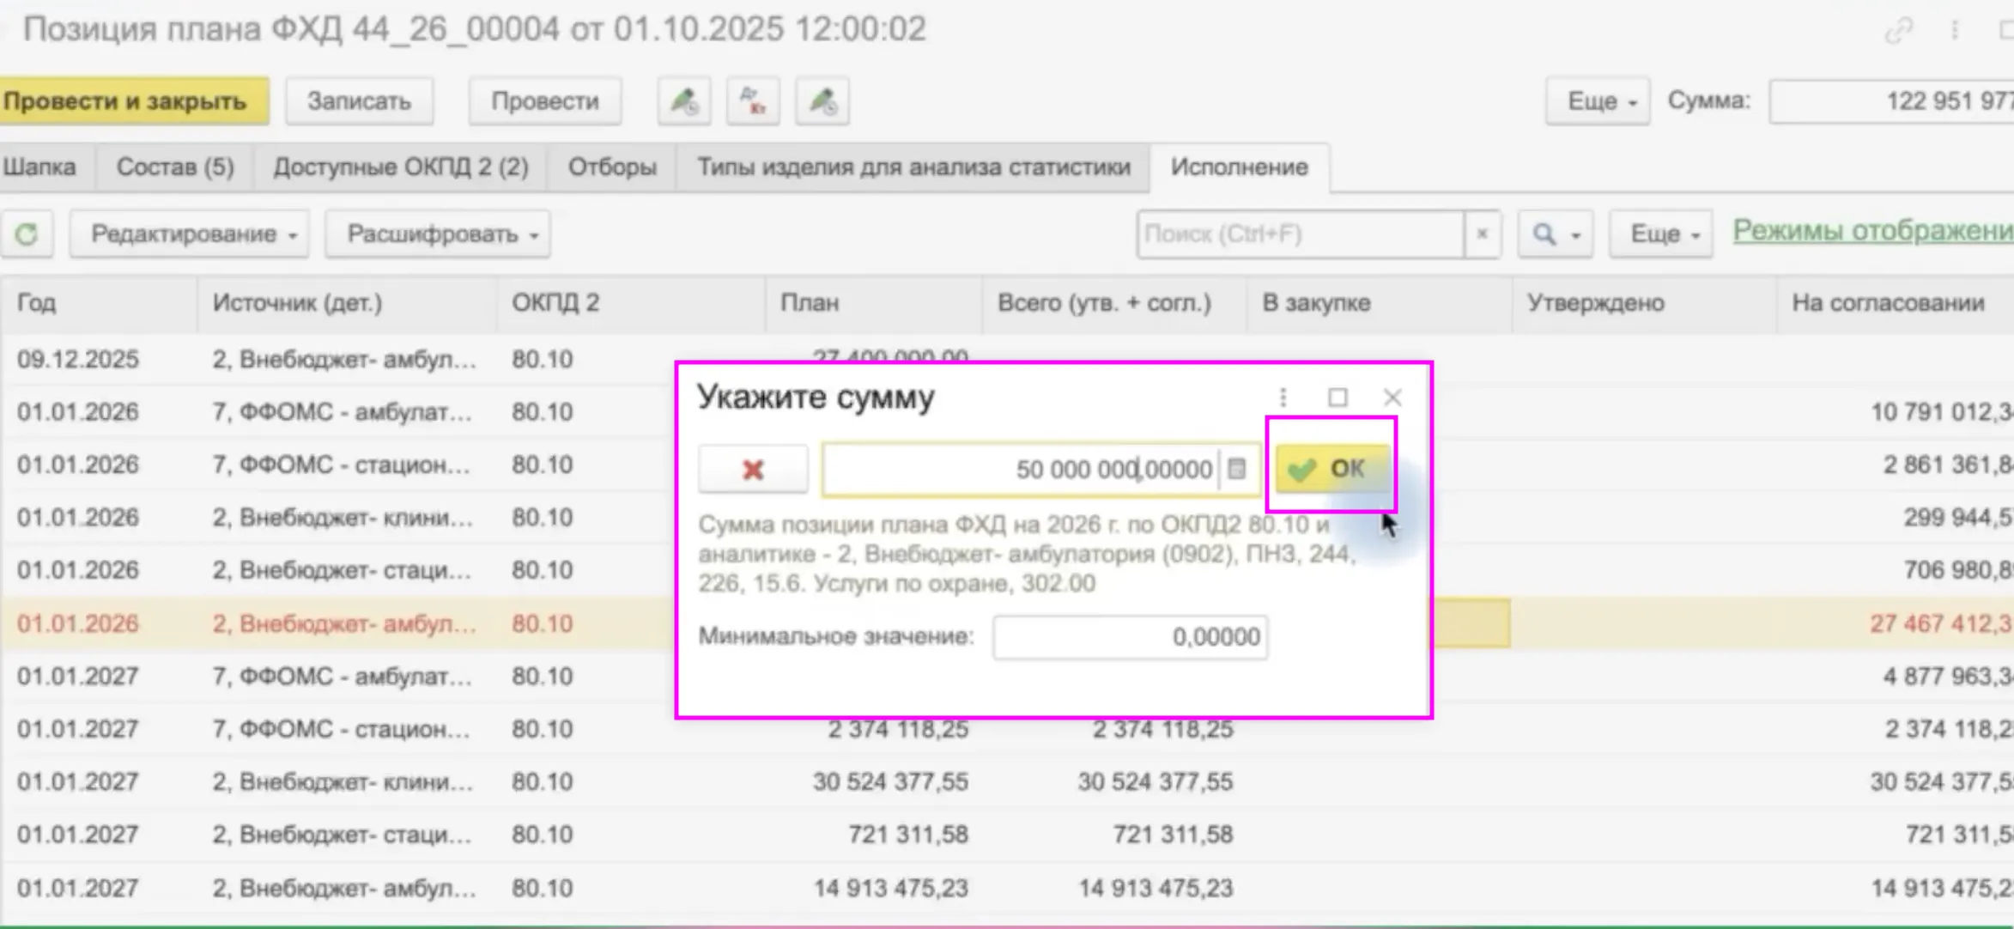The width and height of the screenshot is (2014, 929).
Task: Click Всего (утв. + согл.) column header
Action: tap(1114, 302)
